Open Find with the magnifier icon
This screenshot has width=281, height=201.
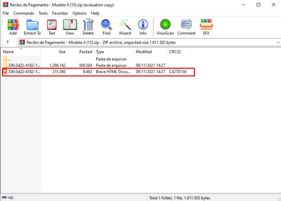[106, 25]
